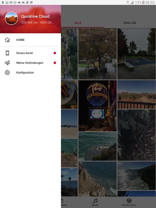
Task: Click the Dieses Gerät phone icon
Action: [8, 53]
